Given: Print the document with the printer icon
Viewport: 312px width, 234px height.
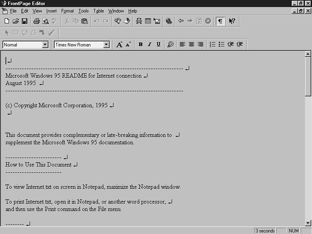Looking at the screenshot, I should click(x=36, y=21).
